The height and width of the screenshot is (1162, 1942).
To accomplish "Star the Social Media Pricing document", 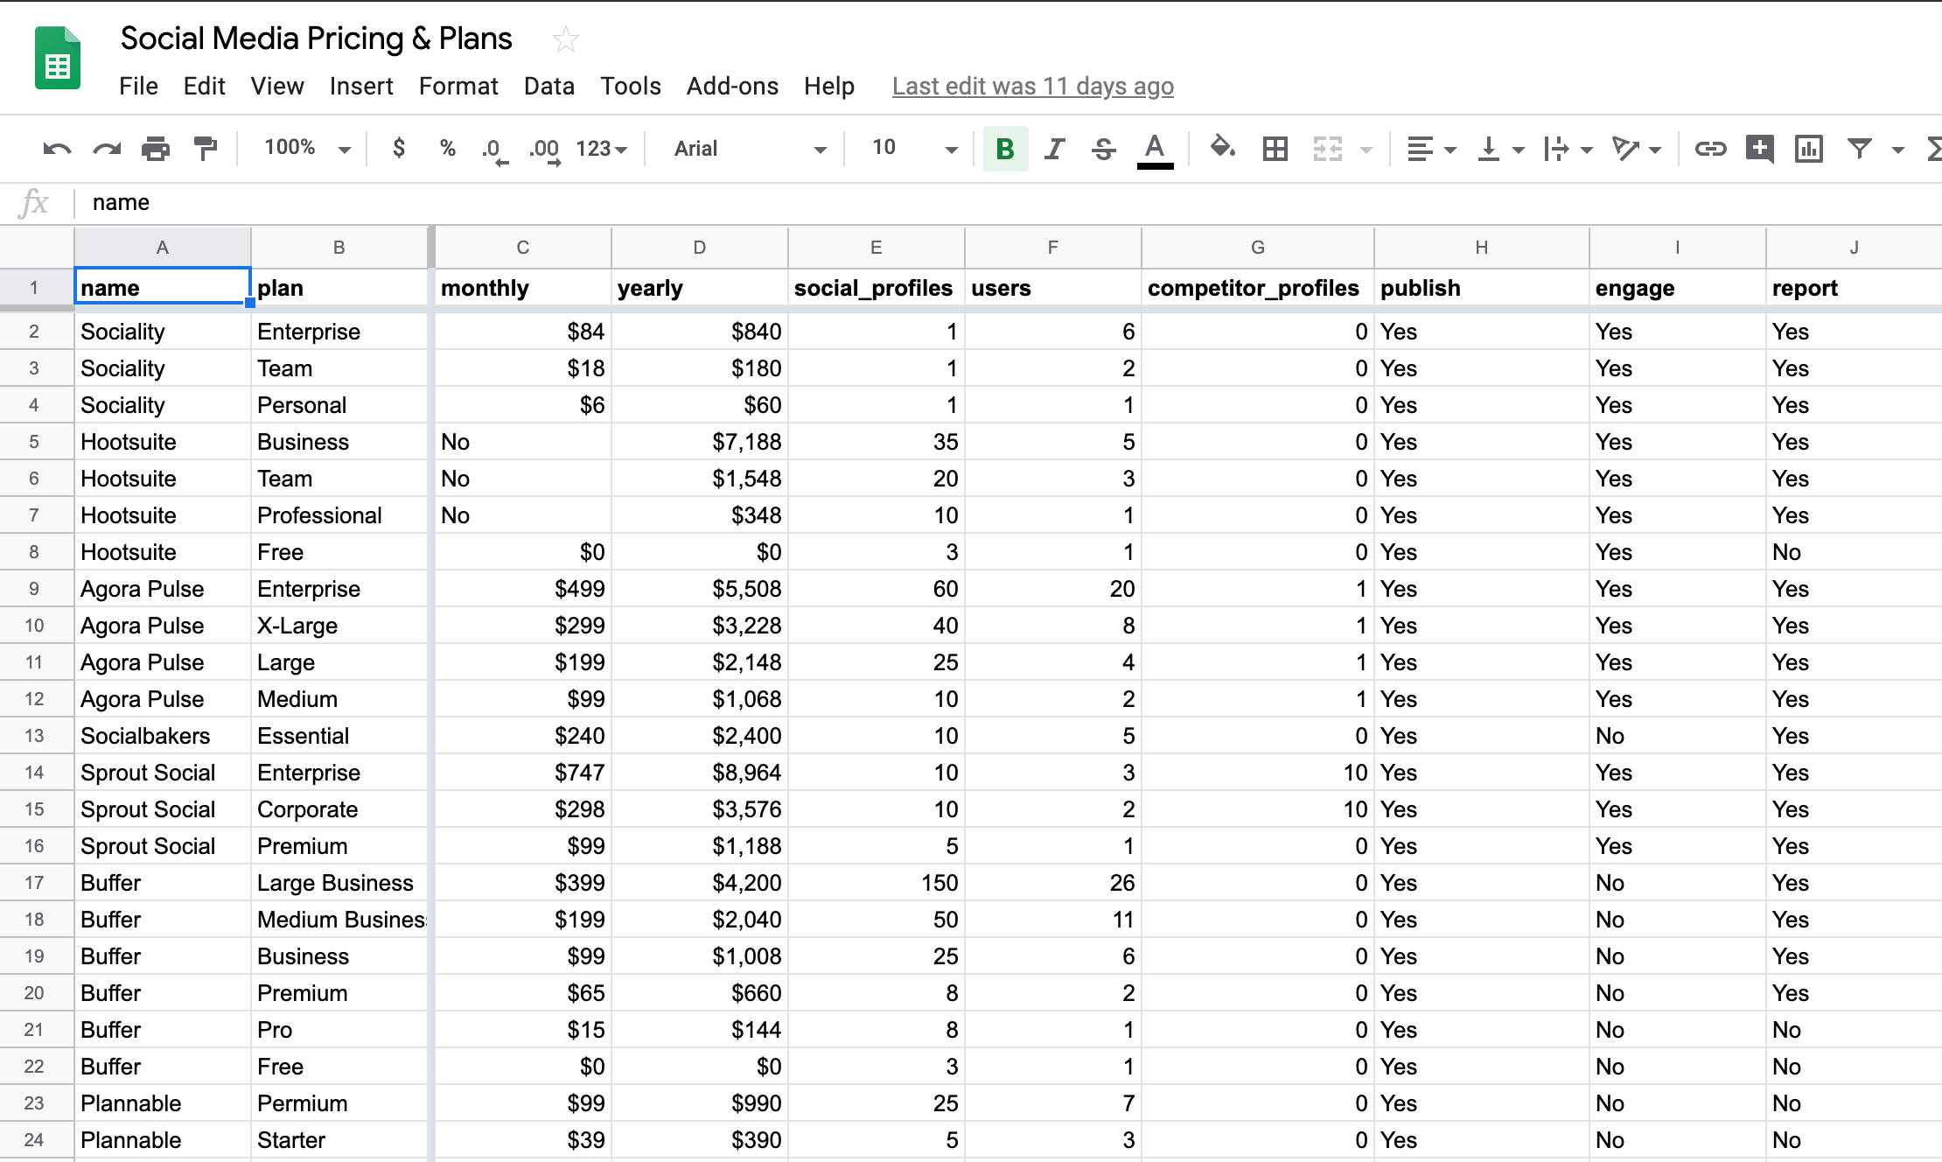I will click(x=566, y=39).
